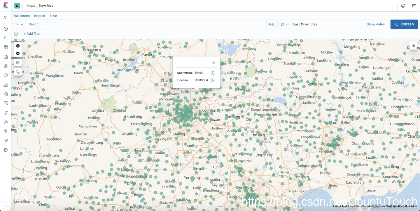Open Machine Learning in side nav
Viewport: 420px width, 211px height.
pyautogui.click(x=6, y=75)
